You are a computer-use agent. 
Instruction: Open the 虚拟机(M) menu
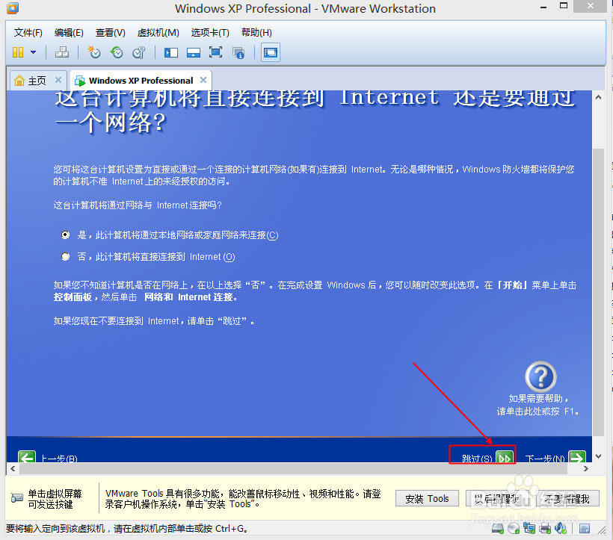pyautogui.click(x=158, y=32)
